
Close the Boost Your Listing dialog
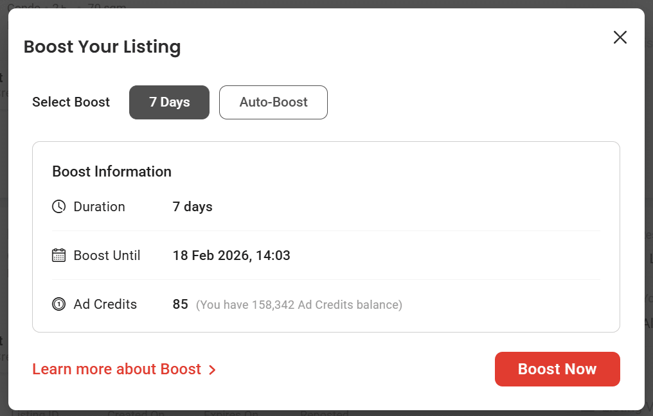coord(620,37)
